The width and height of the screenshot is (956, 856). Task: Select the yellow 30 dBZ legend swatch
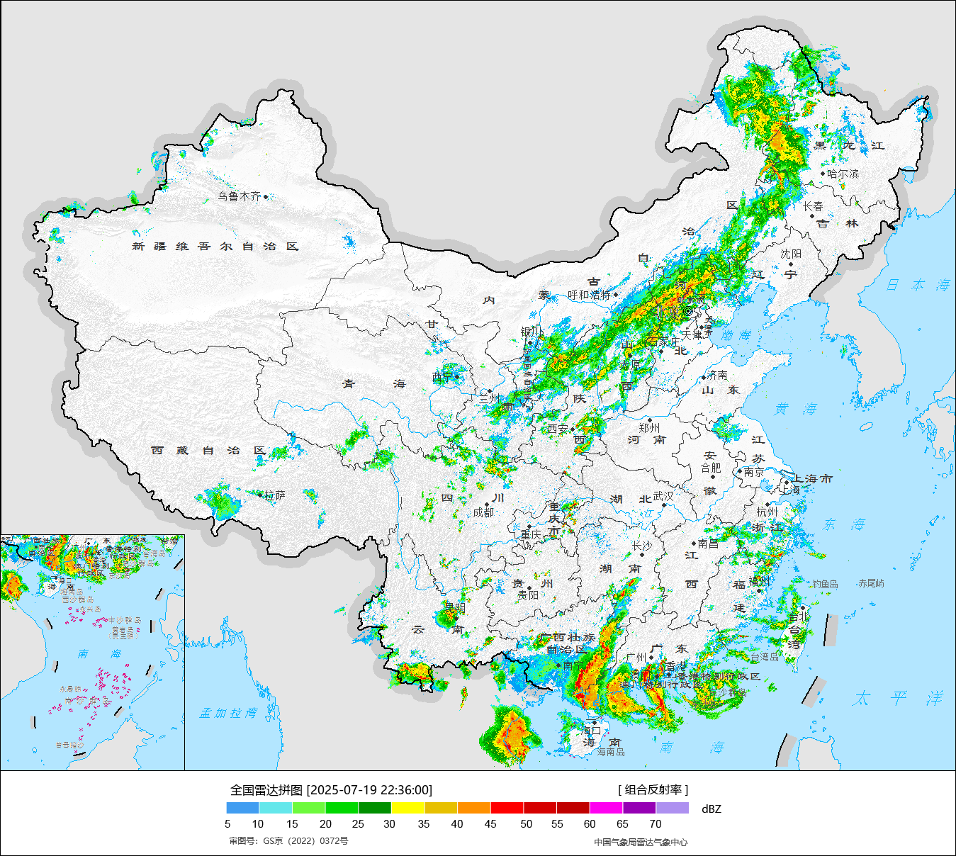pos(407,808)
